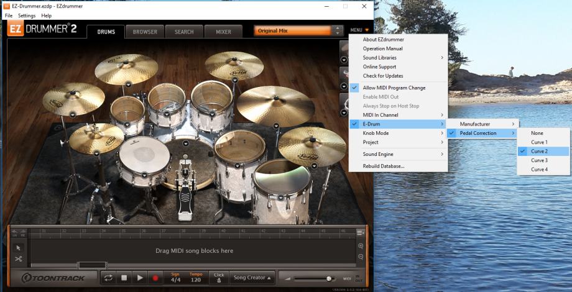Open the Project submenu
Image resolution: width=572 pixels, height=292 pixels.
[x=399, y=142]
